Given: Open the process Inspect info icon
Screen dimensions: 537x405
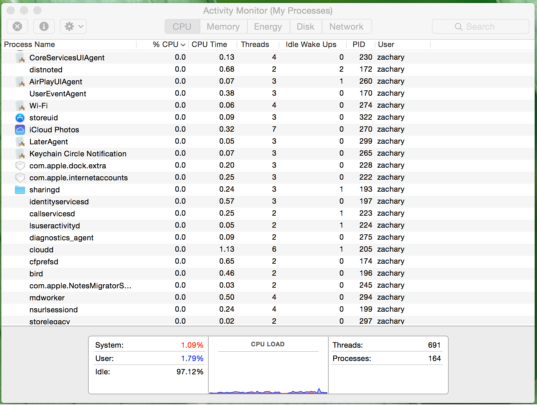Looking at the screenshot, I should [x=44, y=26].
